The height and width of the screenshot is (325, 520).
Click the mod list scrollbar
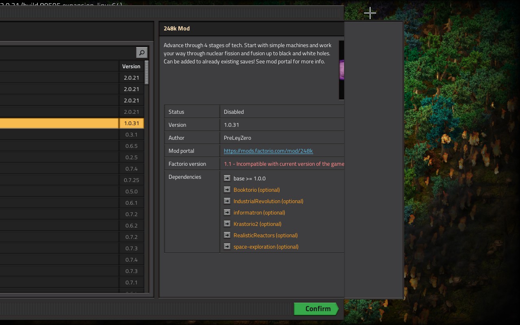click(147, 72)
